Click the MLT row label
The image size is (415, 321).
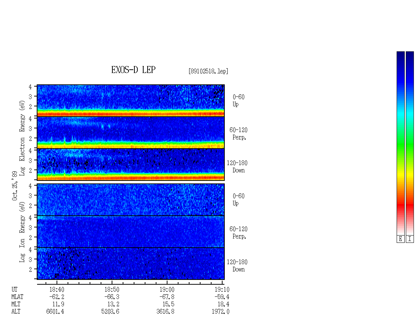click(x=16, y=304)
